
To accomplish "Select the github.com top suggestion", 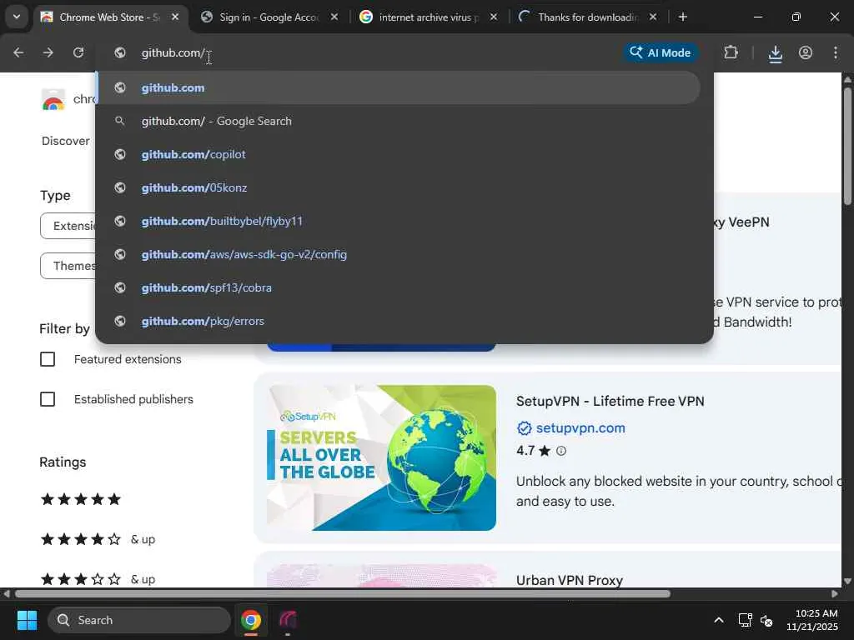I will pyautogui.click(x=399, y=87).
